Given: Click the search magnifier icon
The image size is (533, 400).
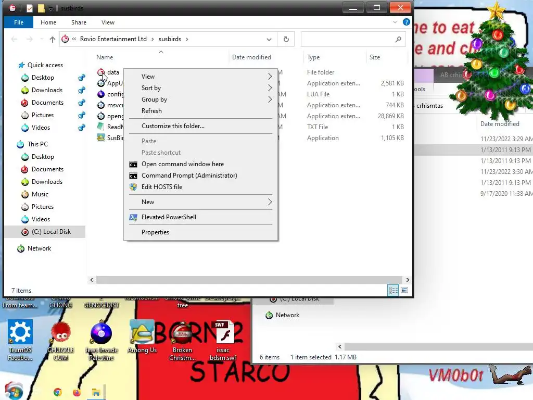Looking at the screenshot, I should pyautogui.click(x=398, y=40).
